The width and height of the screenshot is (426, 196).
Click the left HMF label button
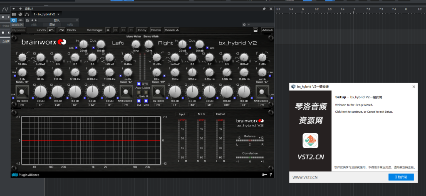92,105
